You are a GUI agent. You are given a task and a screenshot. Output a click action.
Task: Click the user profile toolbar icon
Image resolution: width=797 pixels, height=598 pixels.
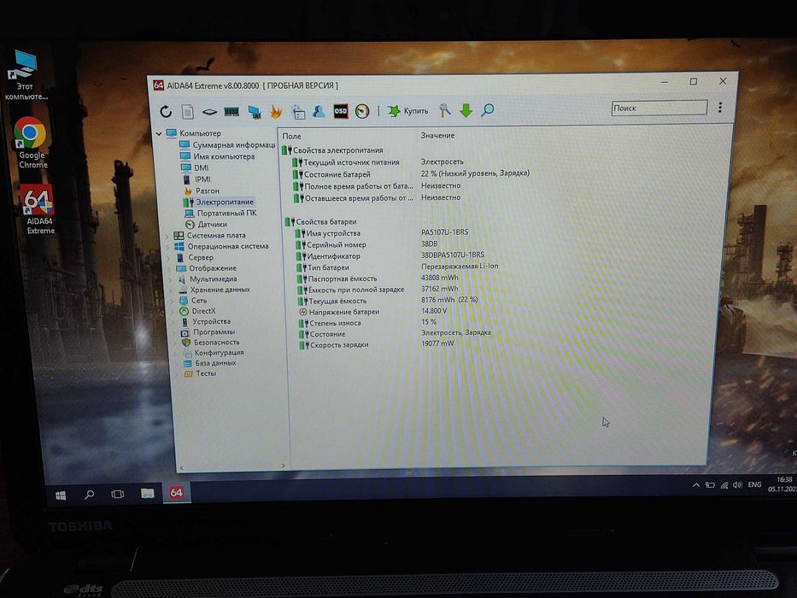pos(319,111)
